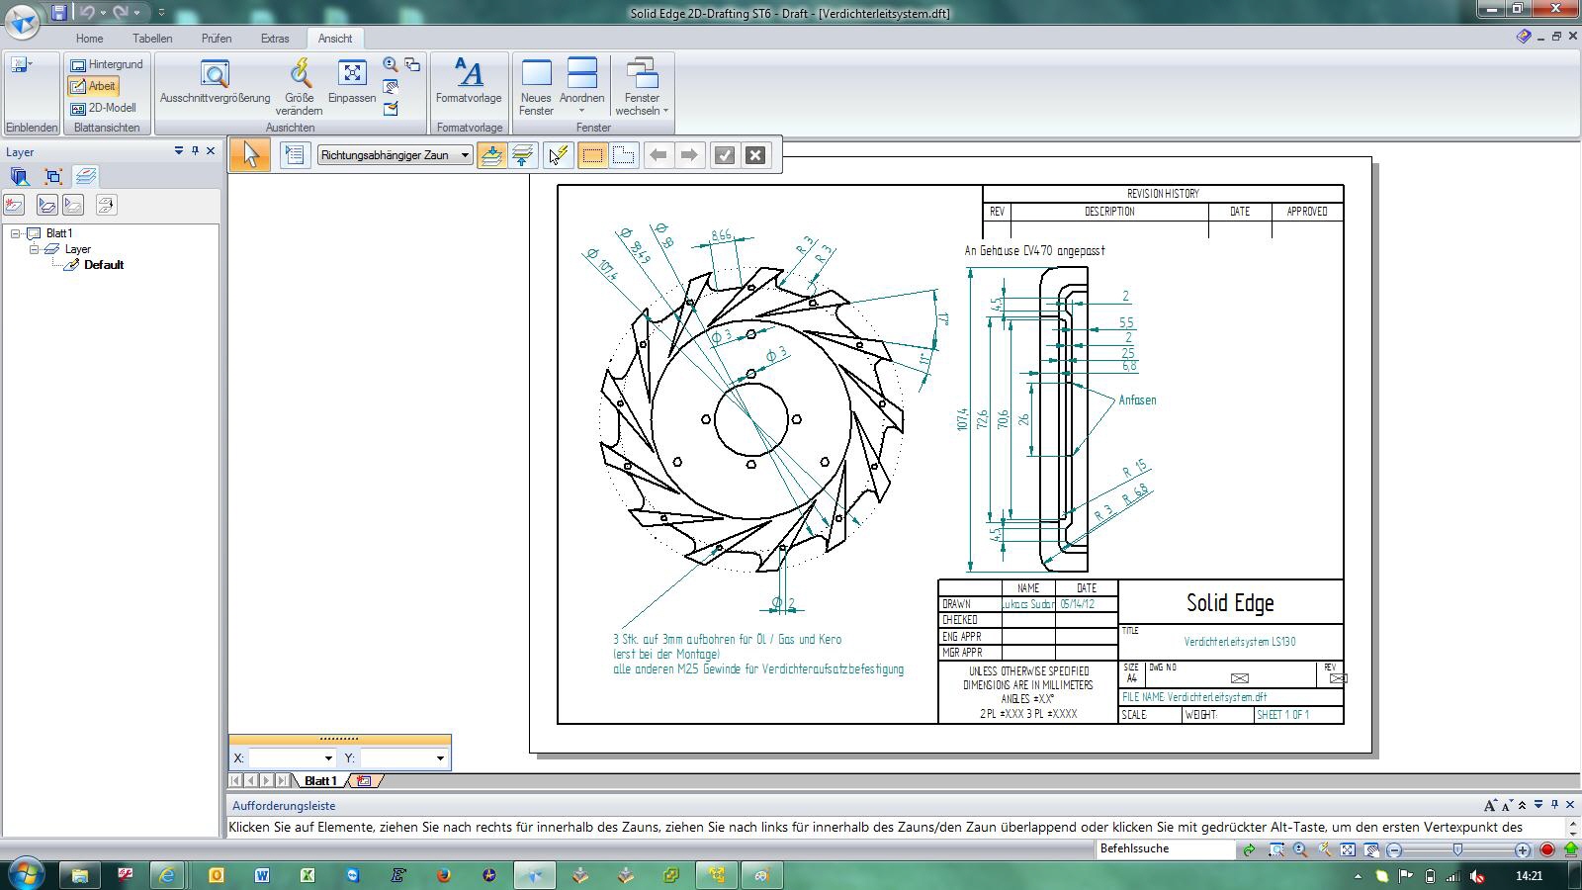Open Ausschnittvergrößerung zoom area tool
The height and width of the screenshot is (890, 1582).
point(215,81)
